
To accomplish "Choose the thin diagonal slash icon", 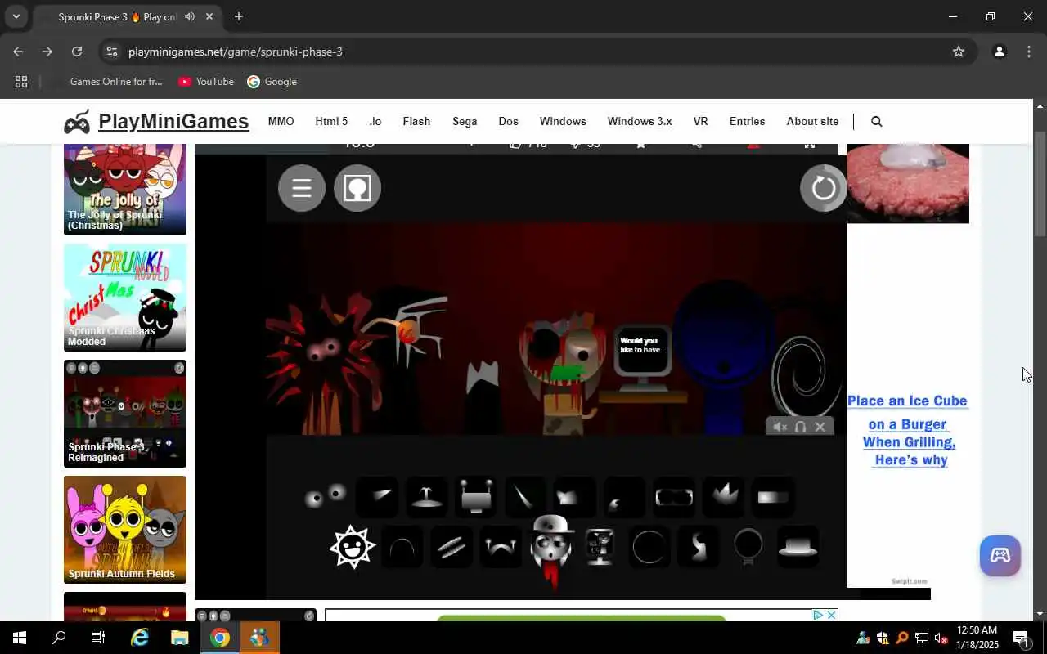I will [524, 496].
